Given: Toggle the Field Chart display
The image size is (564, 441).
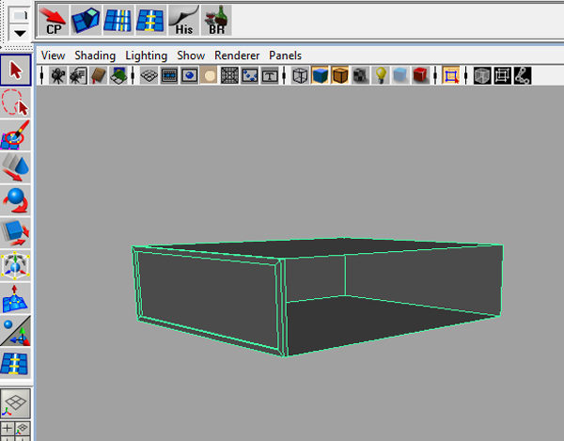Looking at the screenshot, I should 229,75.
